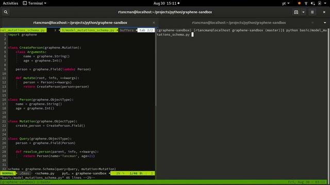Click the NORMAL mode indicator
The height and width of the screenshot is (185, 330).
[x=8, y=173]
